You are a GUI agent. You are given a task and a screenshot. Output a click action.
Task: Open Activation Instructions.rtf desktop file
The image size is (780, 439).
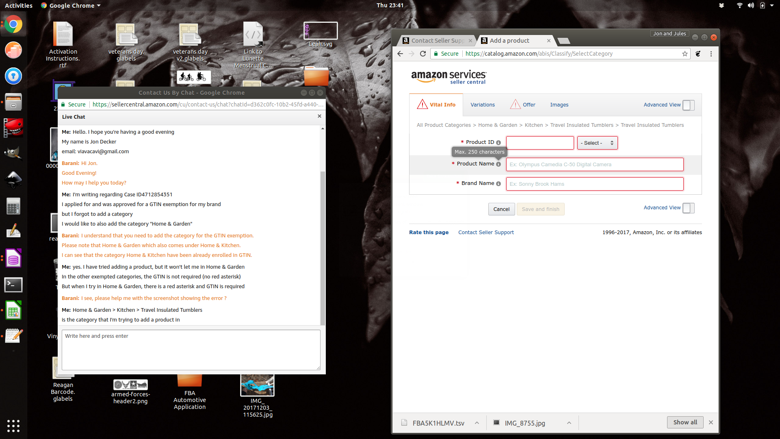pyautogui.click(x=63, y=45)
